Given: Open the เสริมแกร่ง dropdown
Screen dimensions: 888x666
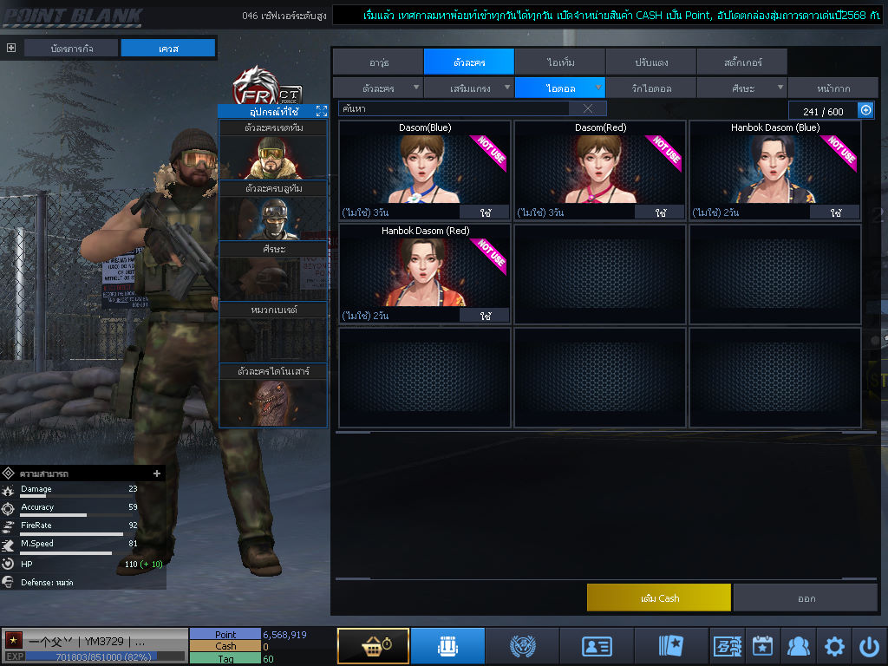Looking at the screenshot, I should 469,88.
